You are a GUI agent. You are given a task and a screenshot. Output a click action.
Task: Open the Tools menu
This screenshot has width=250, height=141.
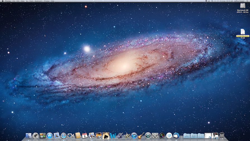tap(31, 1)
